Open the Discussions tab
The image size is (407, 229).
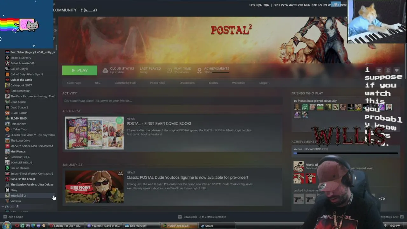click(x=187, y=83)
